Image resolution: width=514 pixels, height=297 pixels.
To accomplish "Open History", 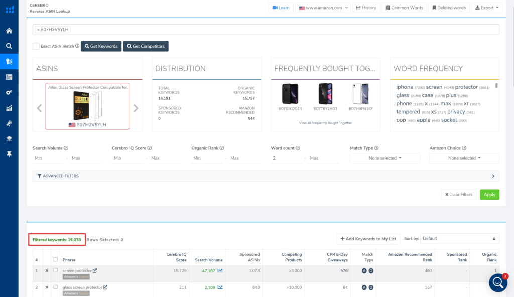I will (366, 8).
